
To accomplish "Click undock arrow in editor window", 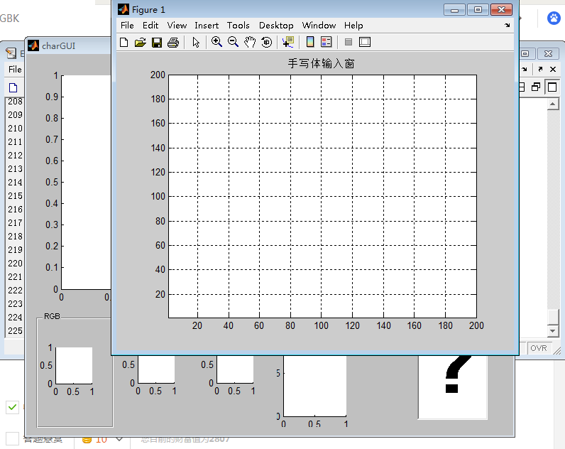I will [x=540, y=69].
